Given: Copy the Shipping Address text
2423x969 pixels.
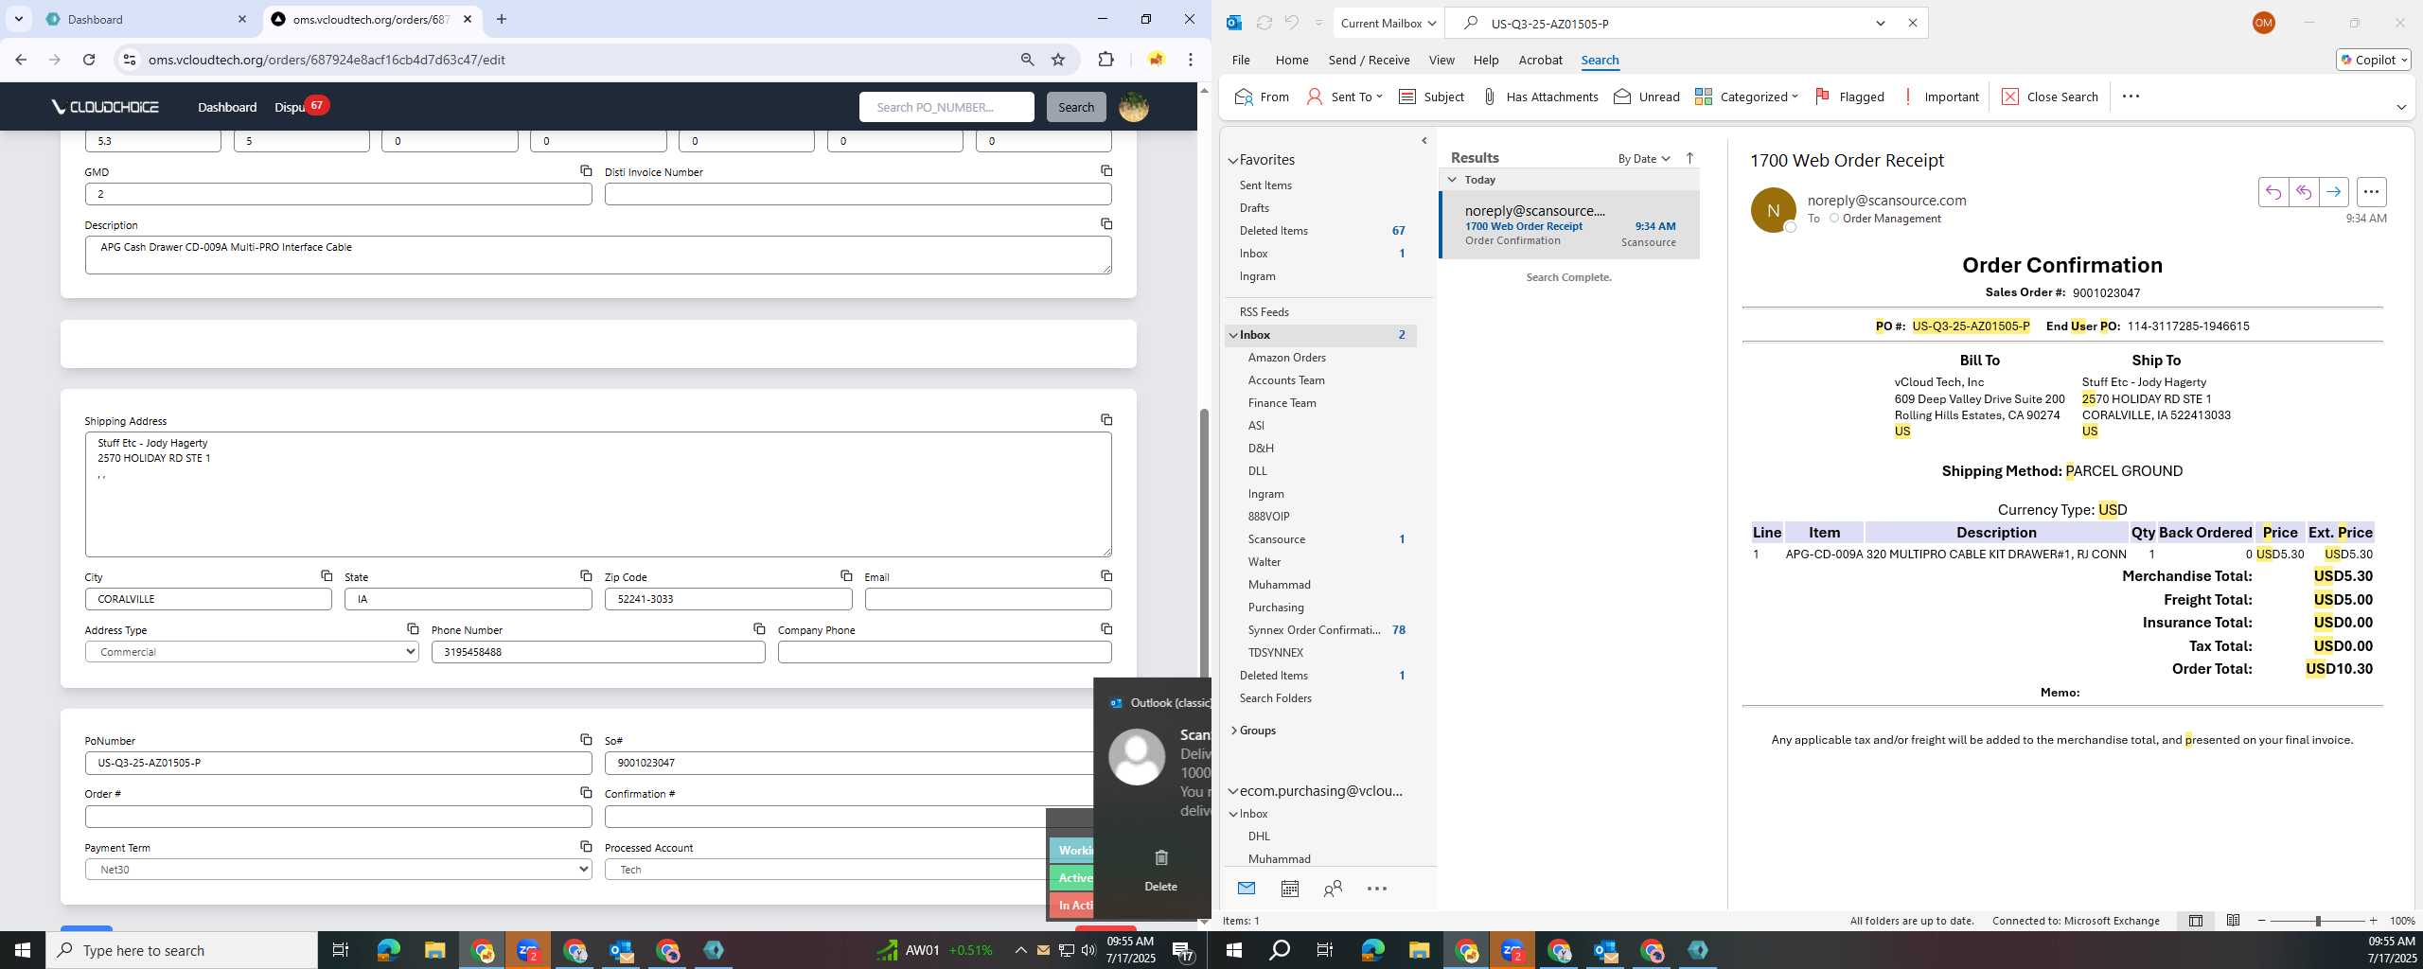Looking at the screenshot, I should (1105, 419).
